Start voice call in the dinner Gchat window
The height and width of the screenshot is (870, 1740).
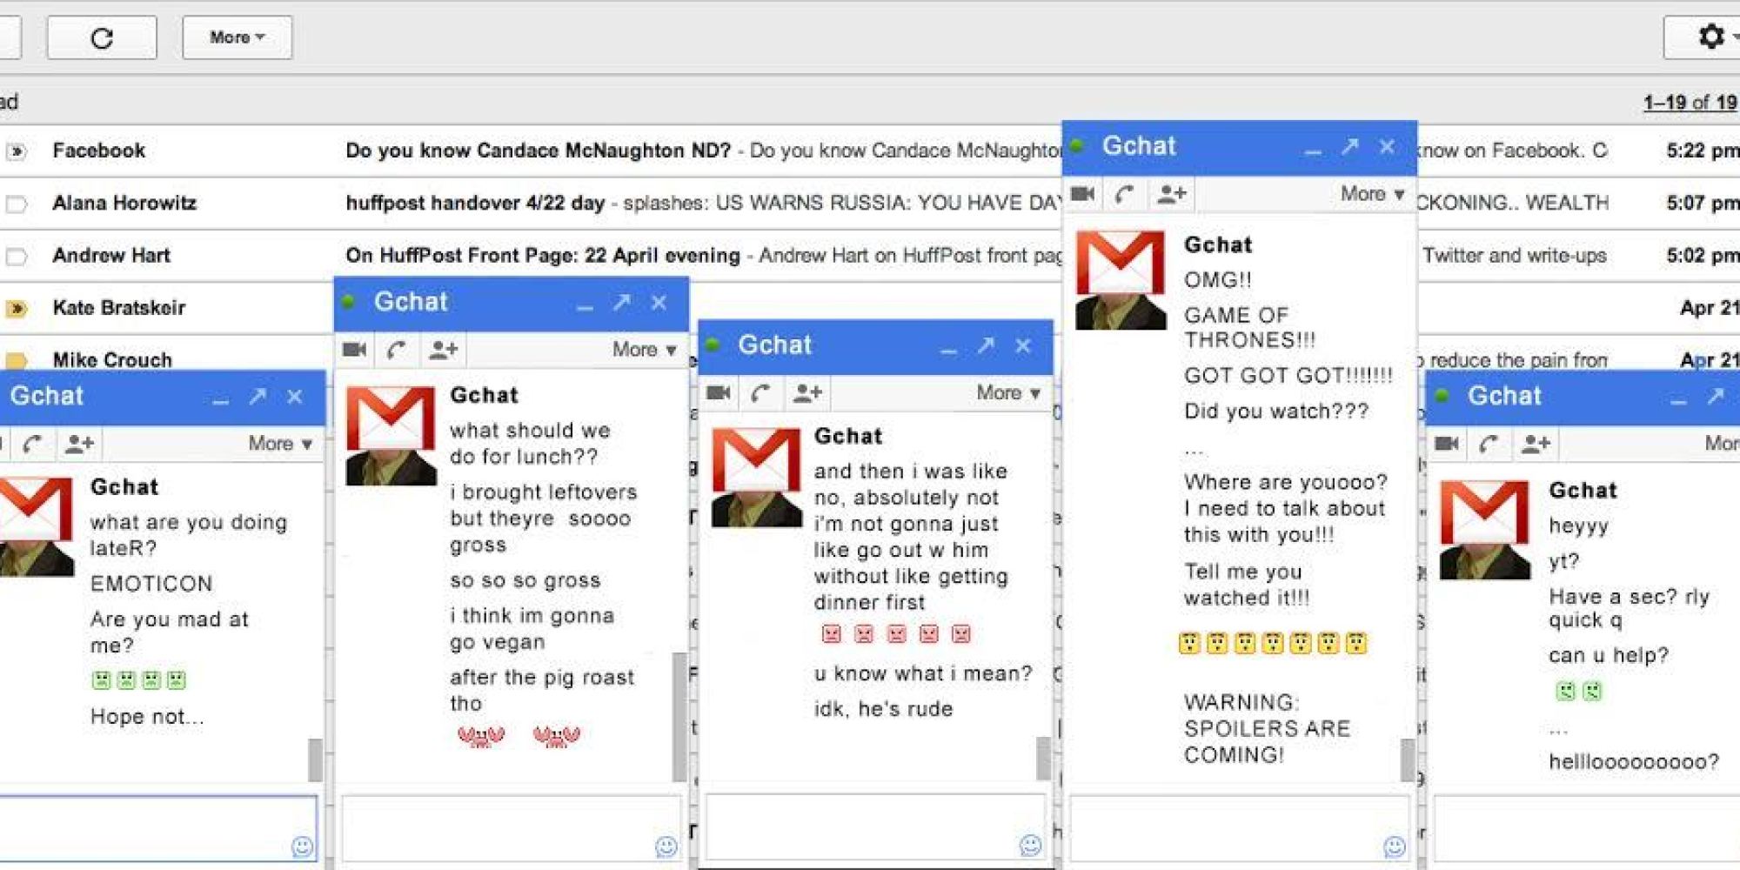coord(761,393)
